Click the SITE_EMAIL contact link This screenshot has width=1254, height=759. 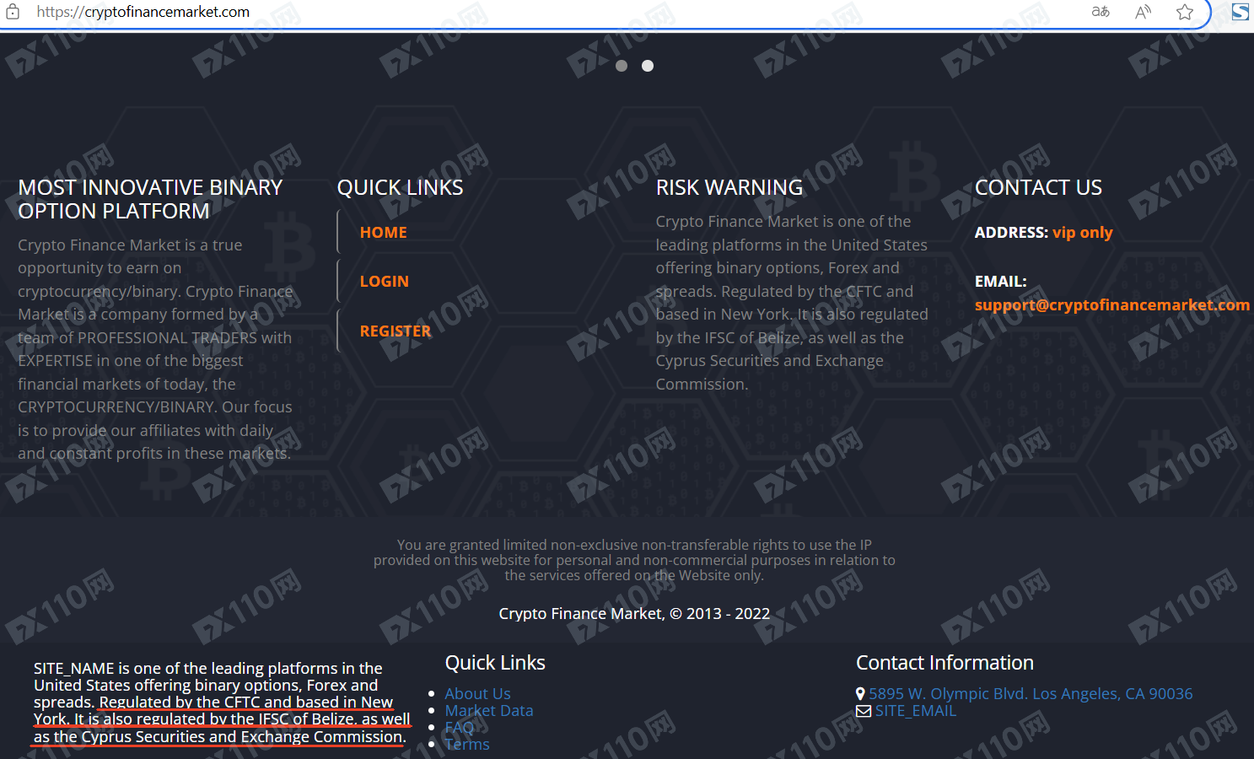pos(916,711)
